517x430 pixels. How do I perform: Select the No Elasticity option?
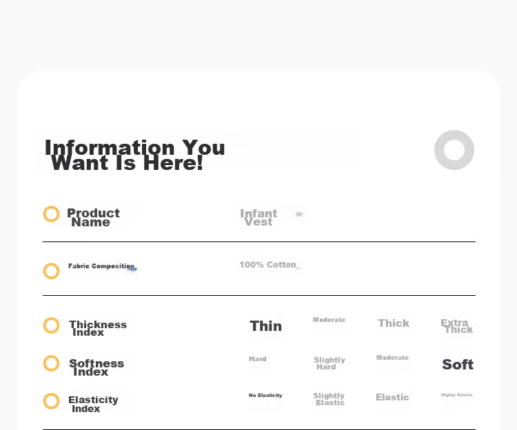tap(265, 396)
